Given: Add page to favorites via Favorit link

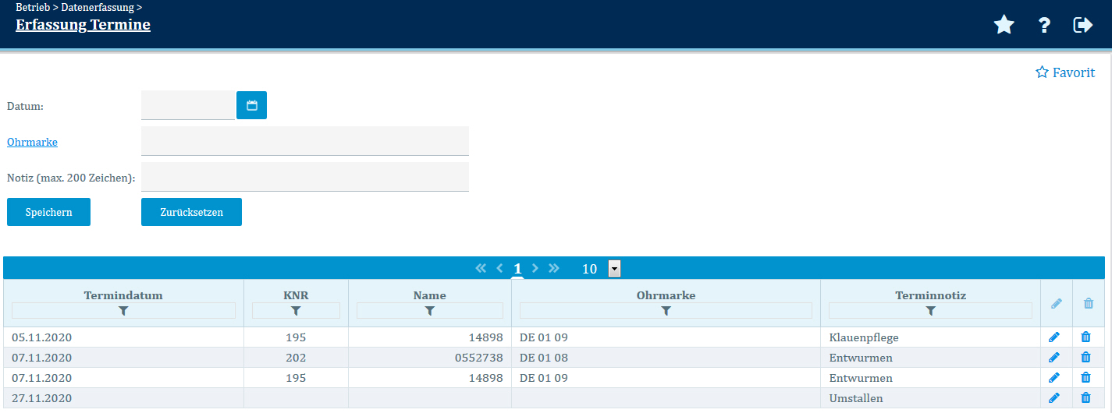Looking at the screenshot, I should pyautogui.click(x=1065, y=72).
